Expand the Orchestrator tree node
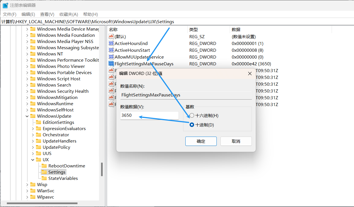Screen dimensions: 354x207 click(33, 135)
